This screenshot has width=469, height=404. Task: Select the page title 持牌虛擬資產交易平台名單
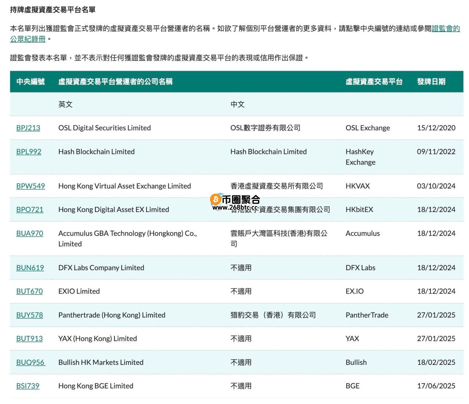tap(53, 10)
